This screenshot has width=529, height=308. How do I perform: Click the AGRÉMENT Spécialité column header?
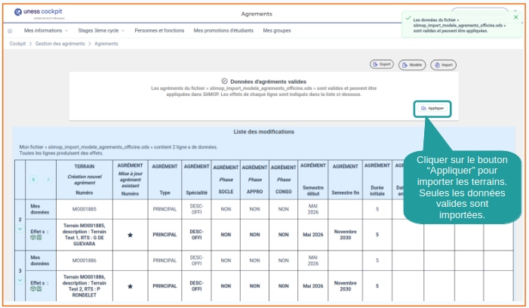tap(196, 180)
